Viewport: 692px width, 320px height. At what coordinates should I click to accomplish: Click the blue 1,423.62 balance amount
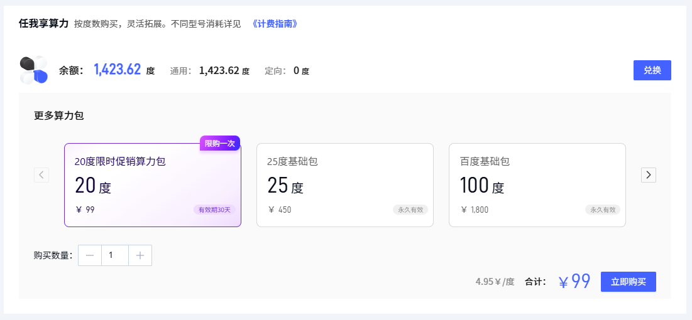(x=117, y=70)
